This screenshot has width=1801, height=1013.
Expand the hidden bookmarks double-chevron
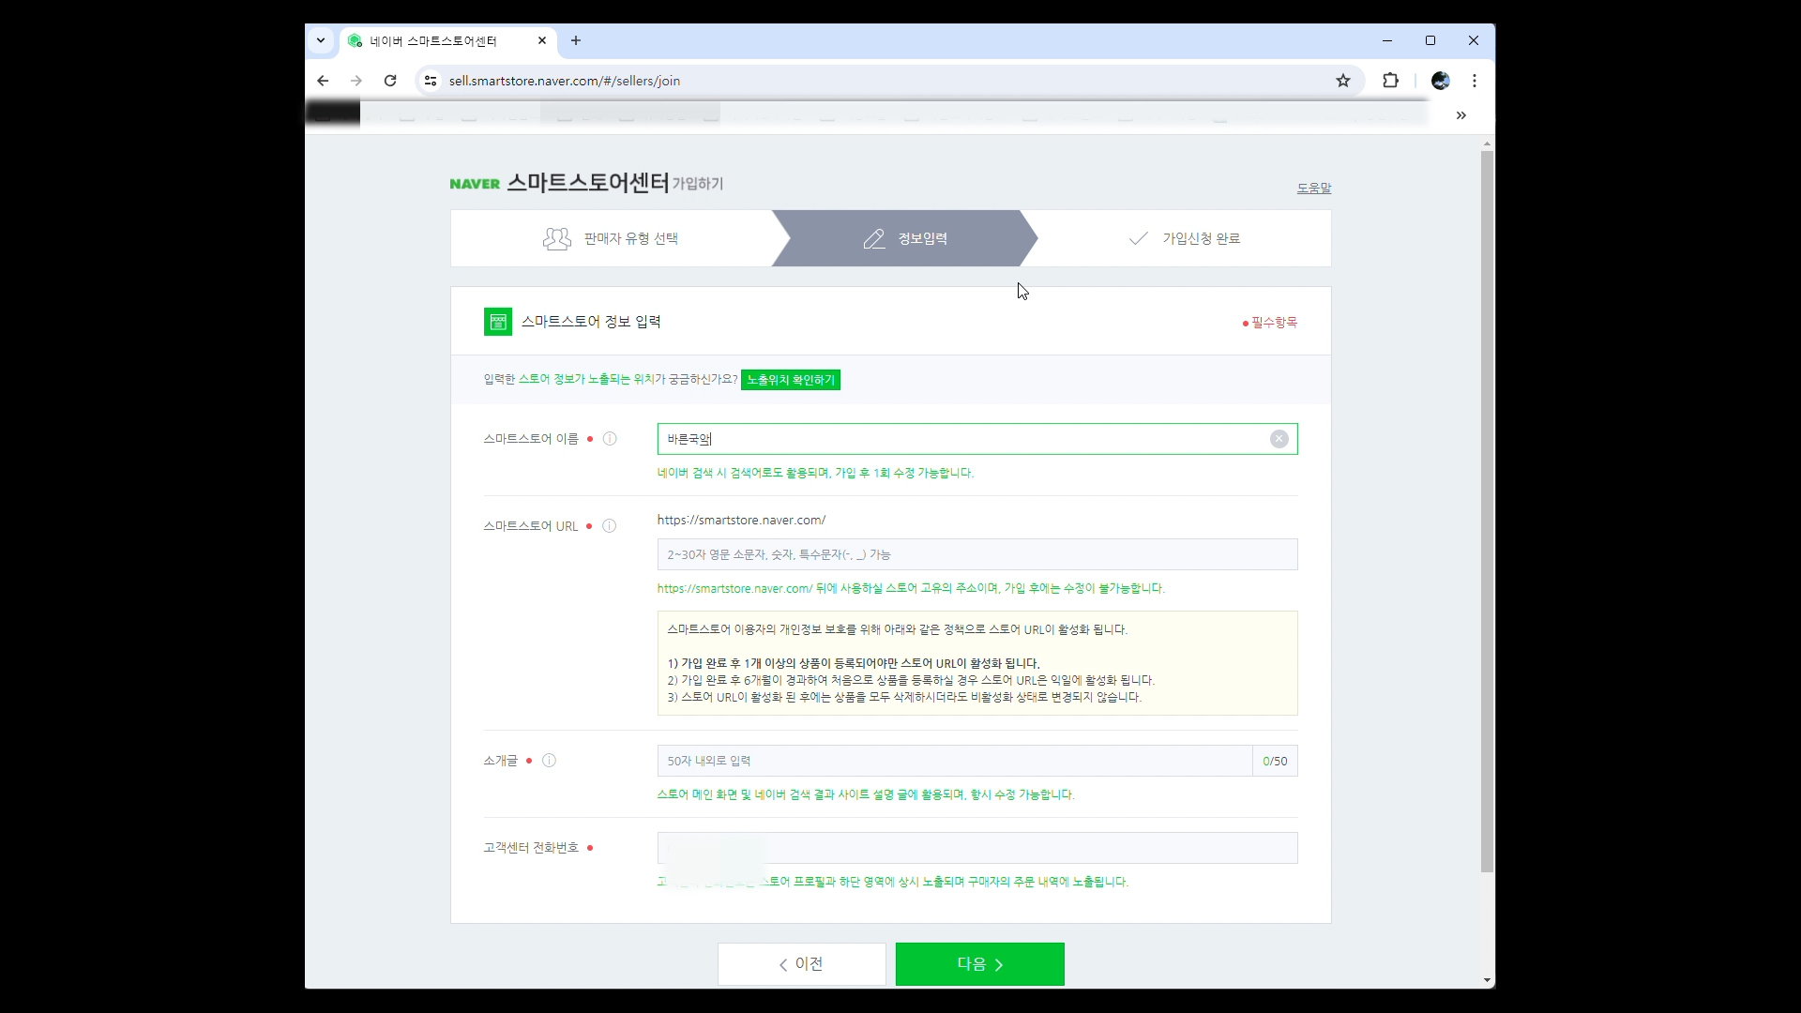point(1460,115)
